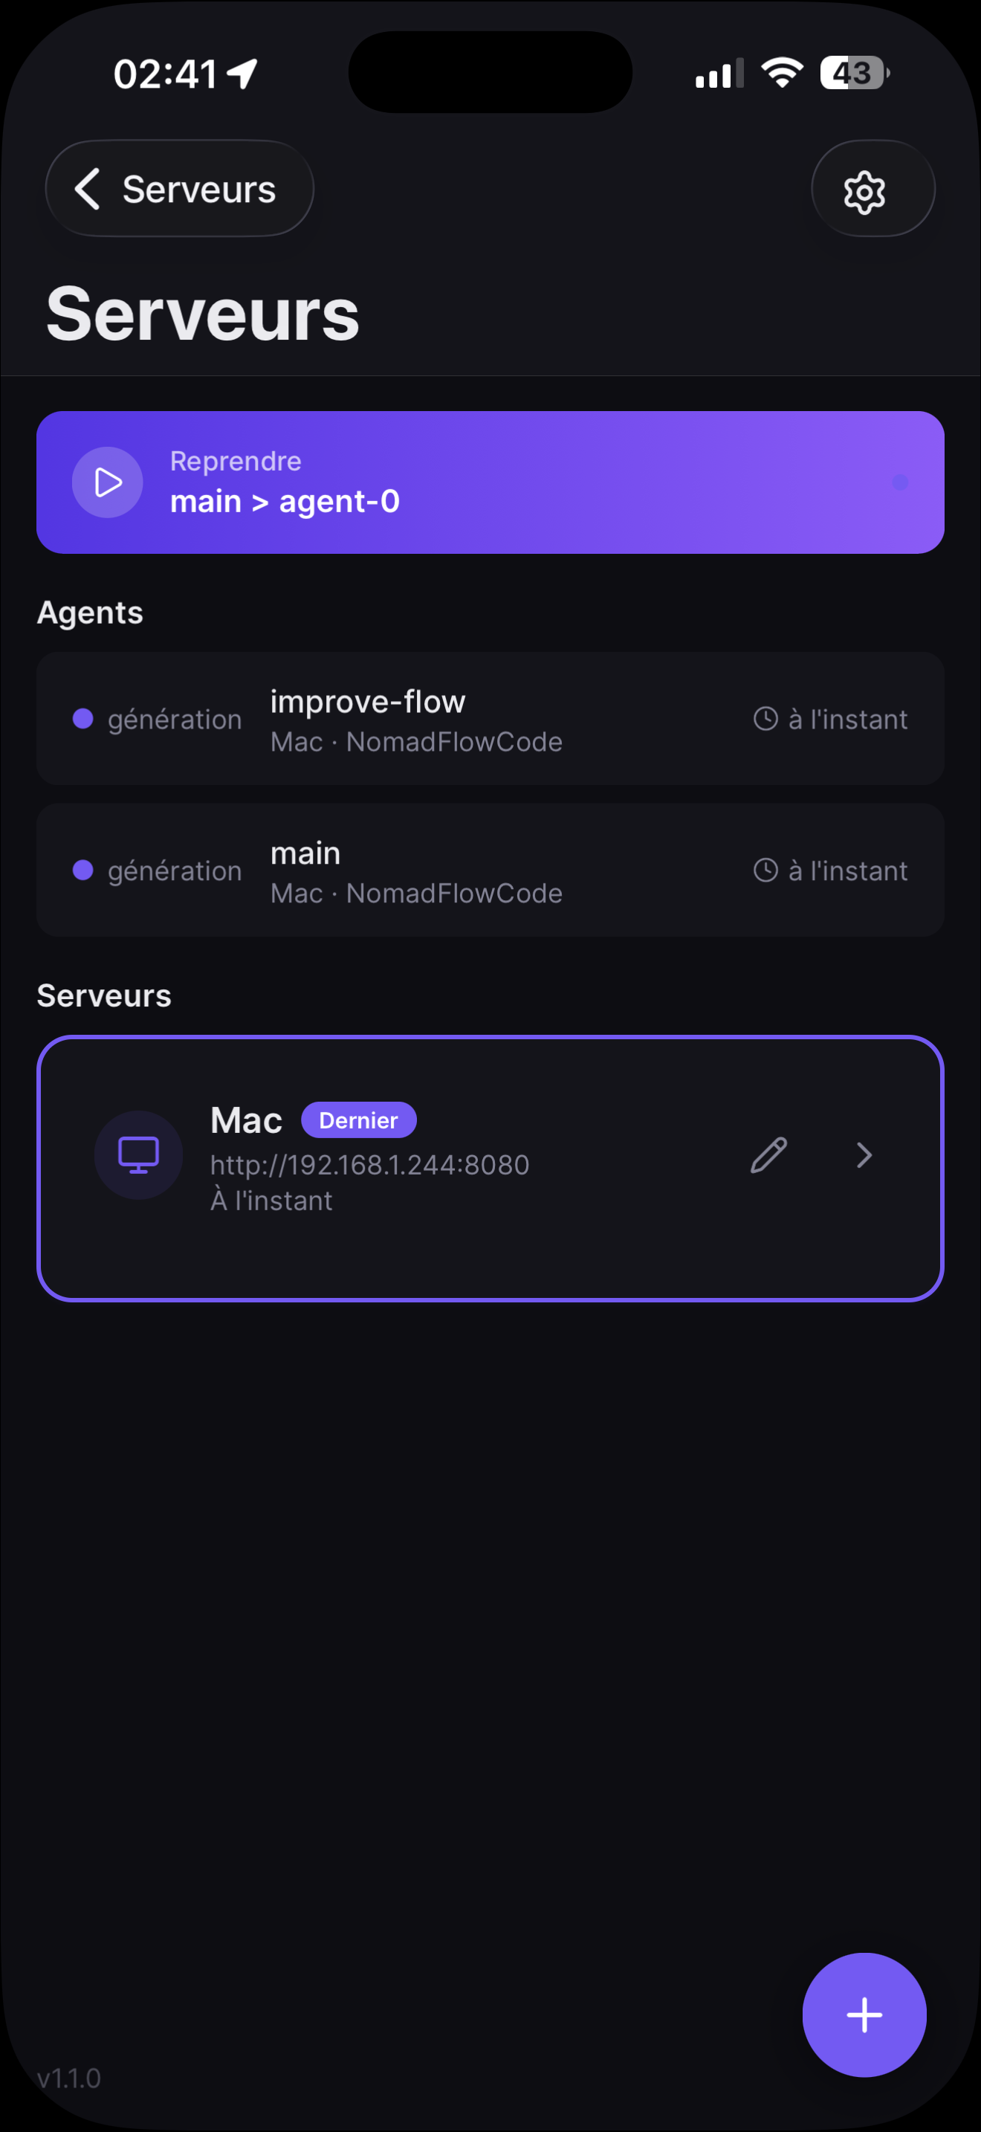The image size is (981, 2132).
Task: Tap the purple plus button to add a server
Action: click(864, 2015)
